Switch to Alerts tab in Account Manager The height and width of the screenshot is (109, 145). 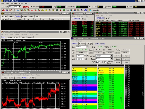coord(31,16)
